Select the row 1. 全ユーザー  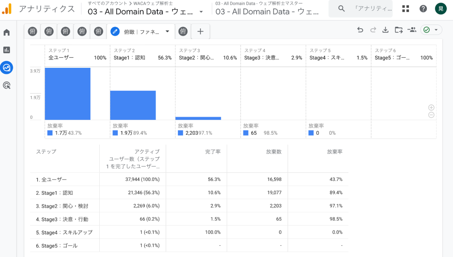pos(189,180)
